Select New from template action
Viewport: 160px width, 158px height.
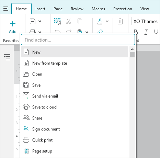pos(75,63)
